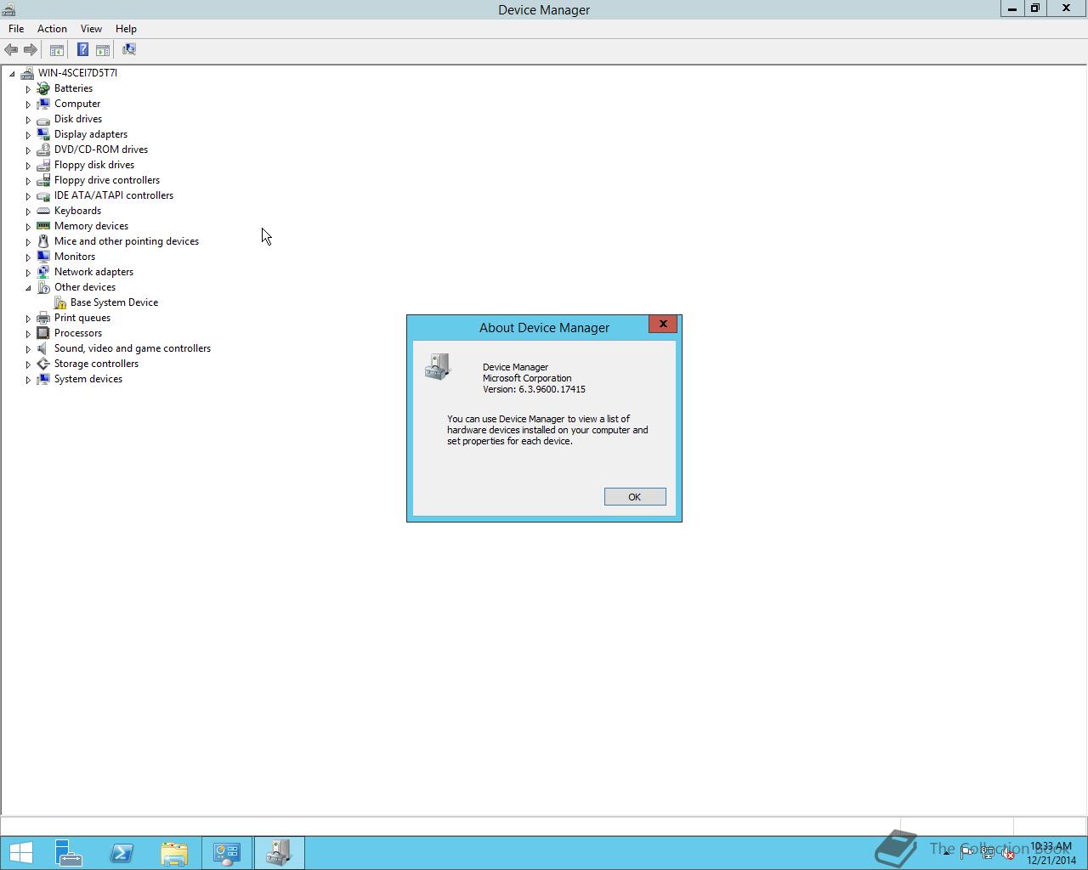This screenshot has height=870, width=1088.
Task: Click the Memory devices category icon
Action: click(43, 226)
